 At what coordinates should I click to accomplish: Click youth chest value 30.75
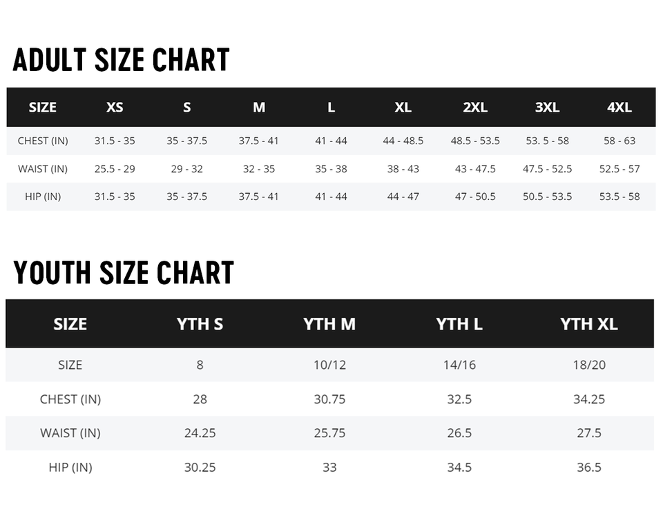(x=329, y=399)
